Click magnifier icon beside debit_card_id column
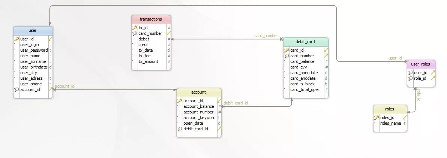Image resolution: width=447 pixels, height=158 pixels. click(x=180, y=129)
